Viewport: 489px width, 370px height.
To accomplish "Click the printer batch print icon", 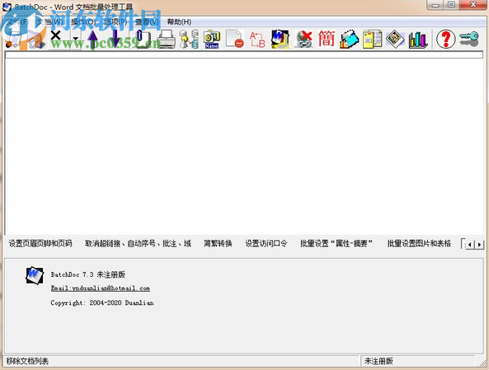I will [x=167, y=39].
